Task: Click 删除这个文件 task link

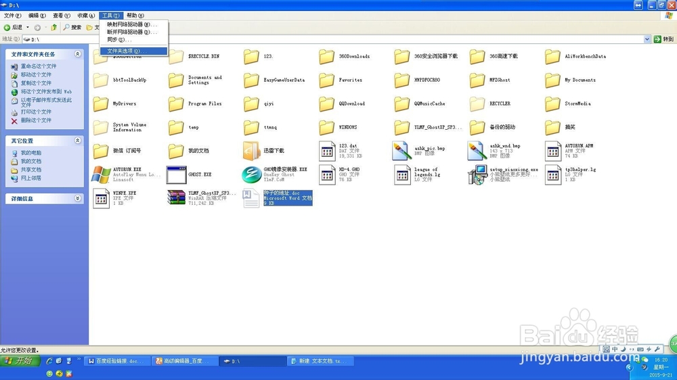Action: coord(36,120)
